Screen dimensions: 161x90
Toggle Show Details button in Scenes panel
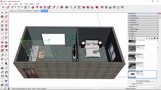(155, 38)
